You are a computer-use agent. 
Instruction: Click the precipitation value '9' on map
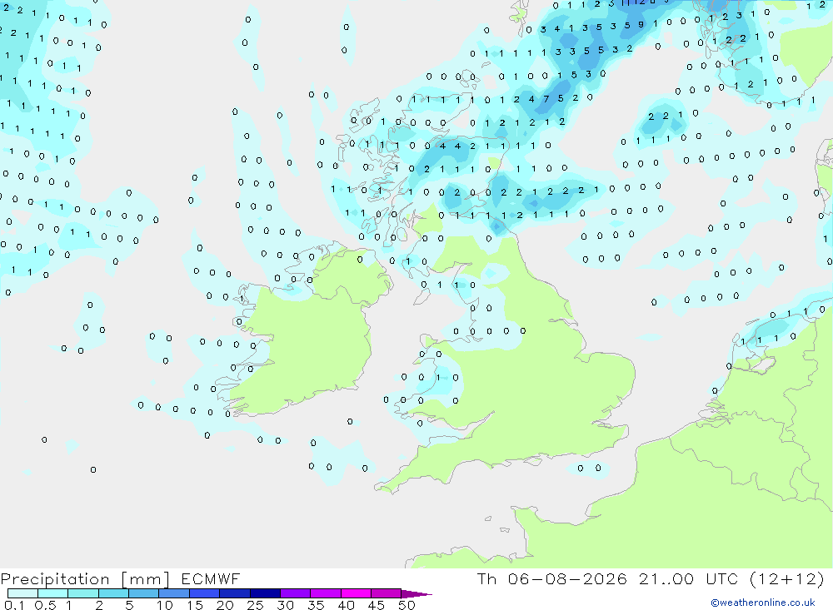(641, 24)
